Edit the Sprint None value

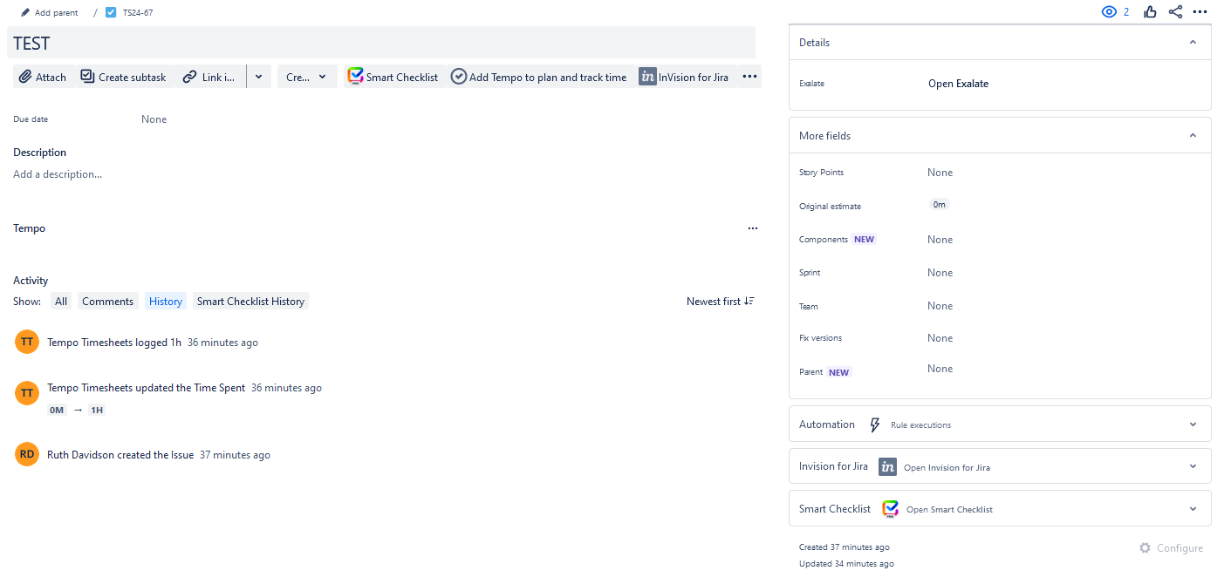click(940, 273)
